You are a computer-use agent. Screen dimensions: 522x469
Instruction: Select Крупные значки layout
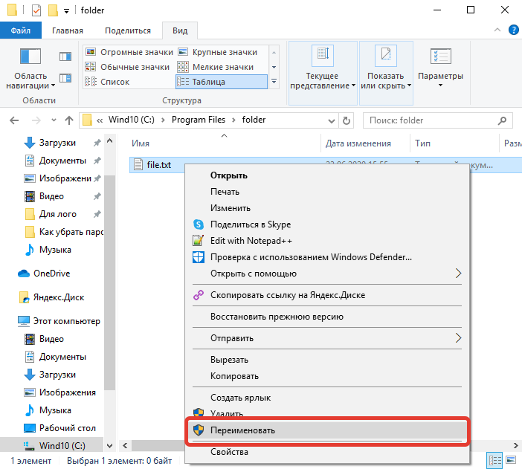(217, 52)
